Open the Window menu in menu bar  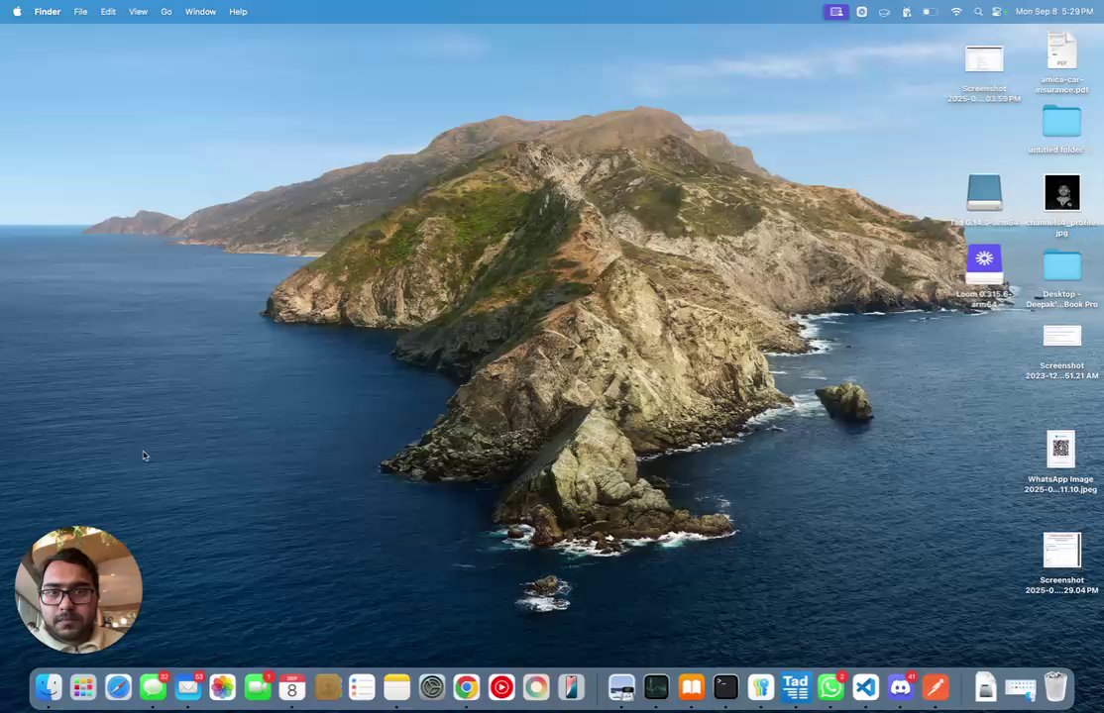click(200, 12)
